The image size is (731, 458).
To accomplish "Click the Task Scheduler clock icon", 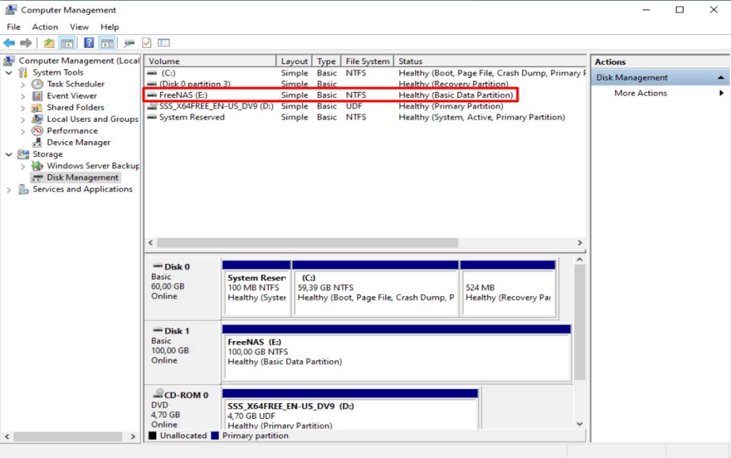I will [x=37, y=83].
